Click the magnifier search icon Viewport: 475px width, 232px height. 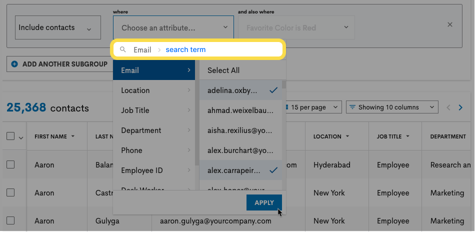tap(122, 49)
